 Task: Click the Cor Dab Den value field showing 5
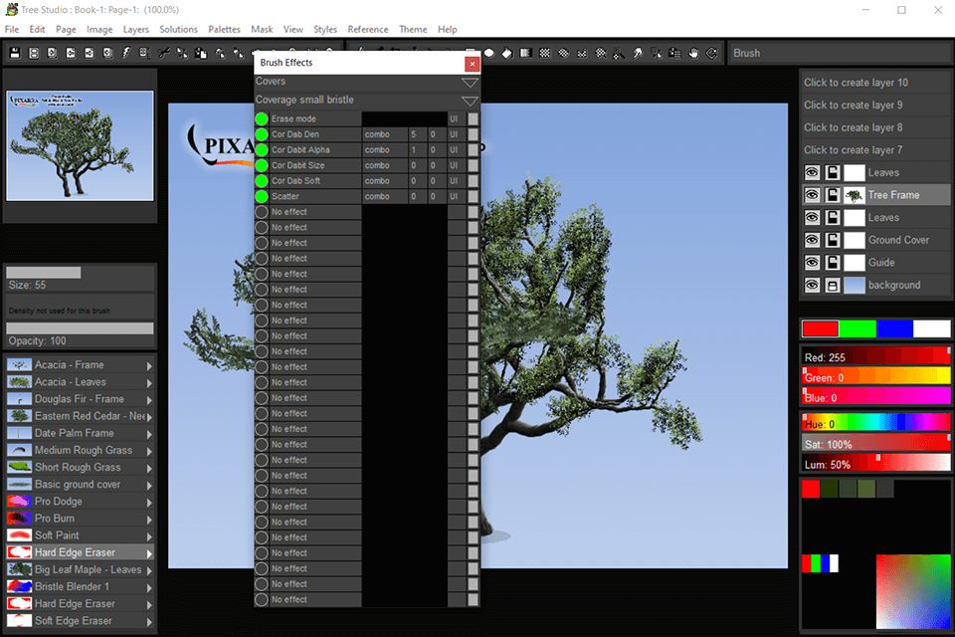tap(417, 134)
